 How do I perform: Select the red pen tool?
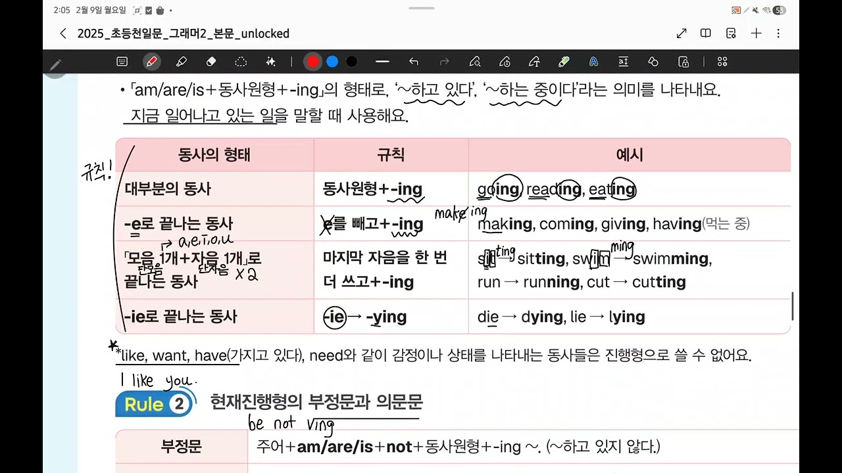152,62
